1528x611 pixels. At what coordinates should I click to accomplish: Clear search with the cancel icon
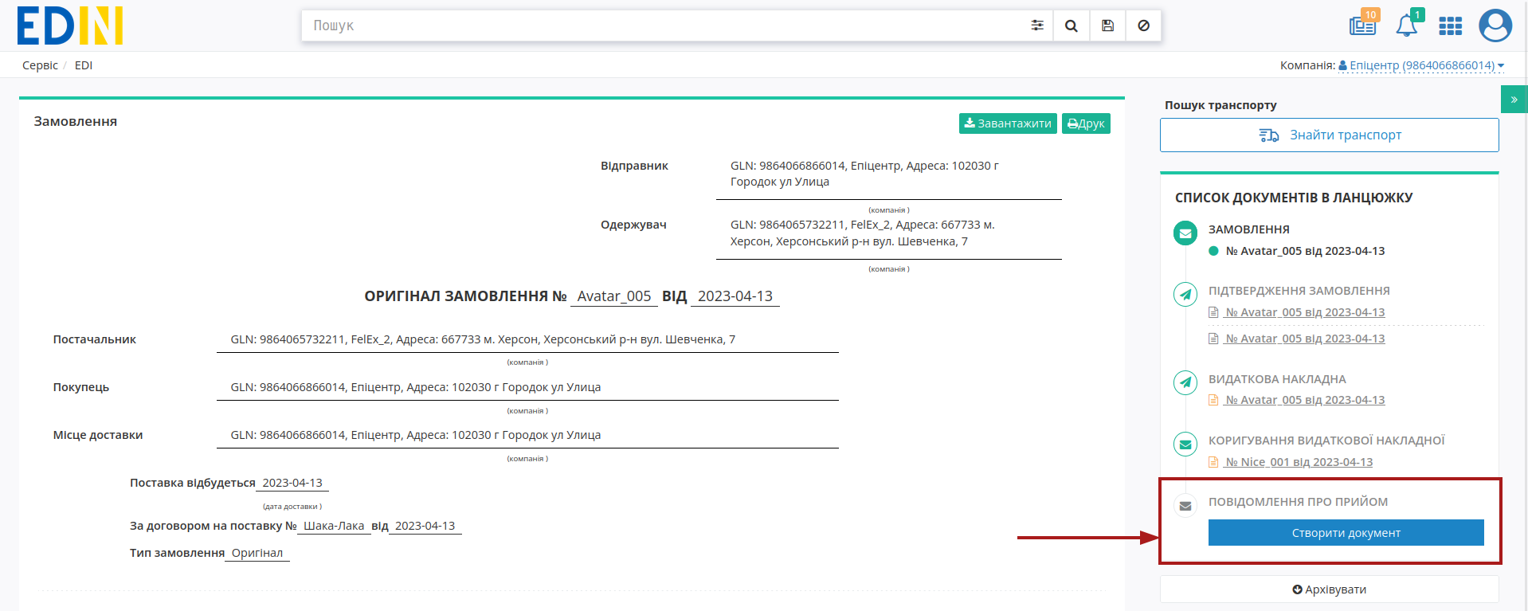(x=1143, y=25)
